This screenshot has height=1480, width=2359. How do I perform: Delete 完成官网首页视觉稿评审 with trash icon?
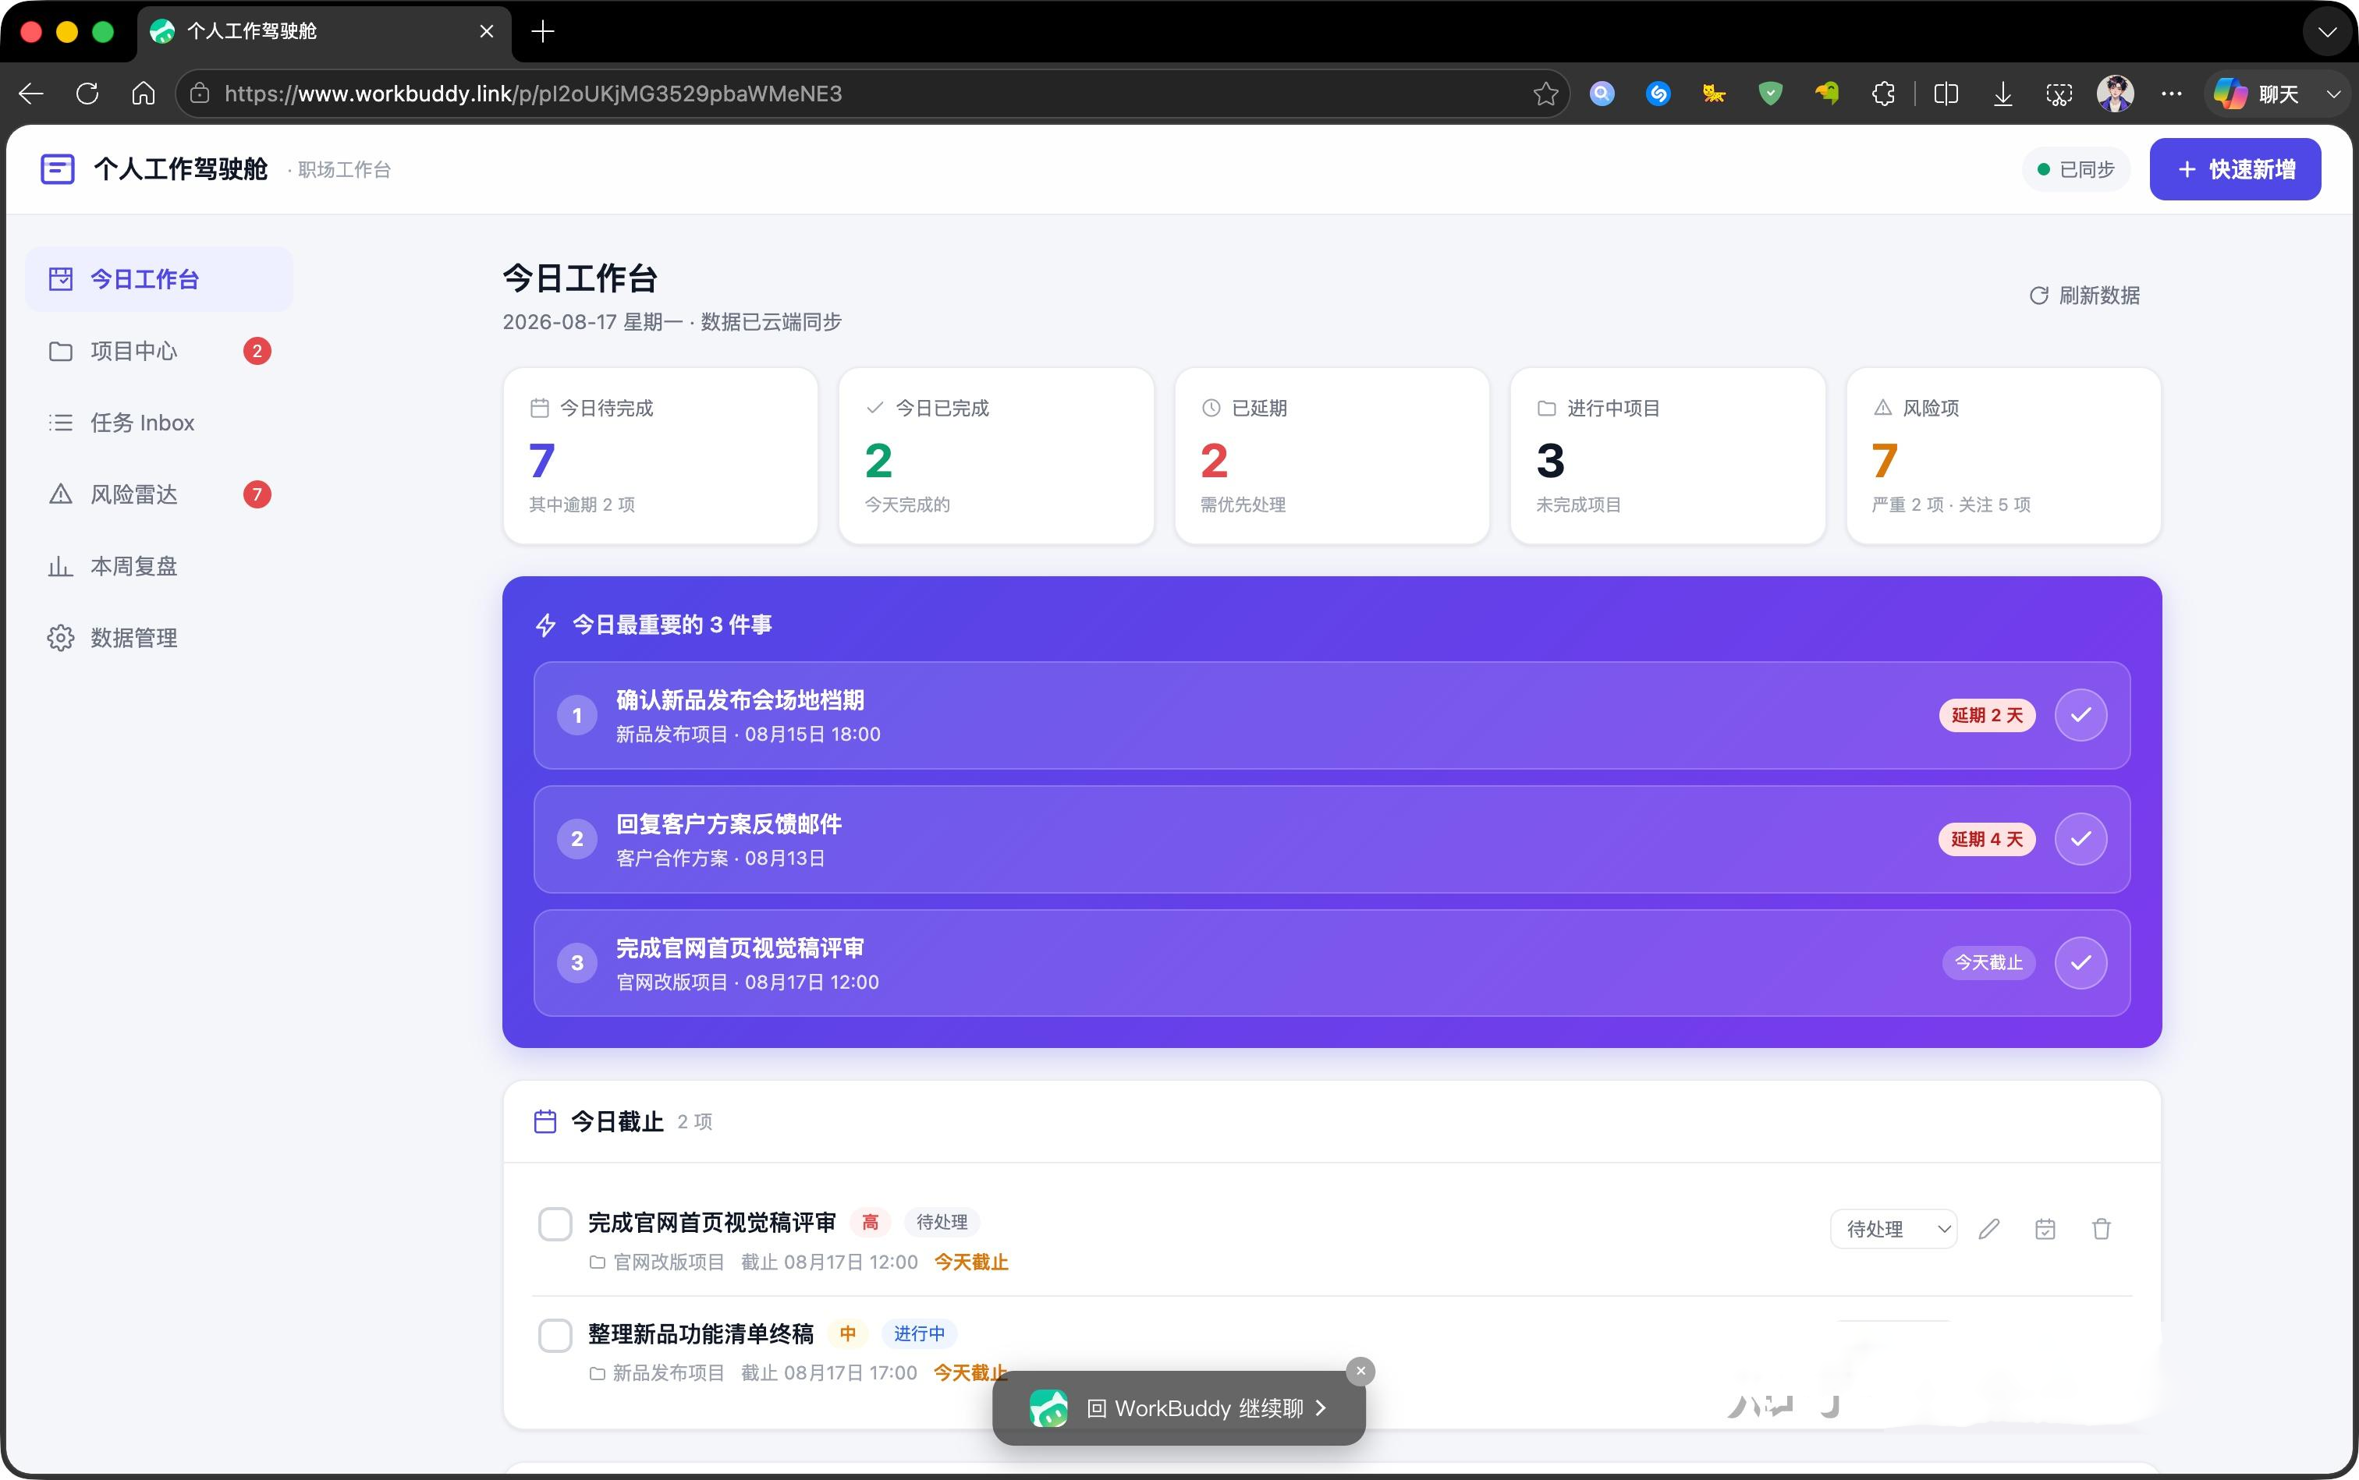[2102, 1228]
